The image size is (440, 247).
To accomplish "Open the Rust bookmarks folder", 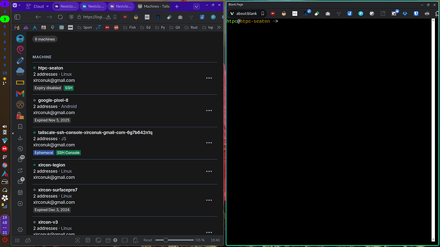I will [x=191, y=27].
